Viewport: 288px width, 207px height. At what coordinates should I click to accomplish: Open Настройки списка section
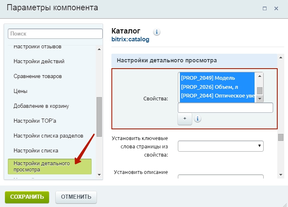point(36,151)
